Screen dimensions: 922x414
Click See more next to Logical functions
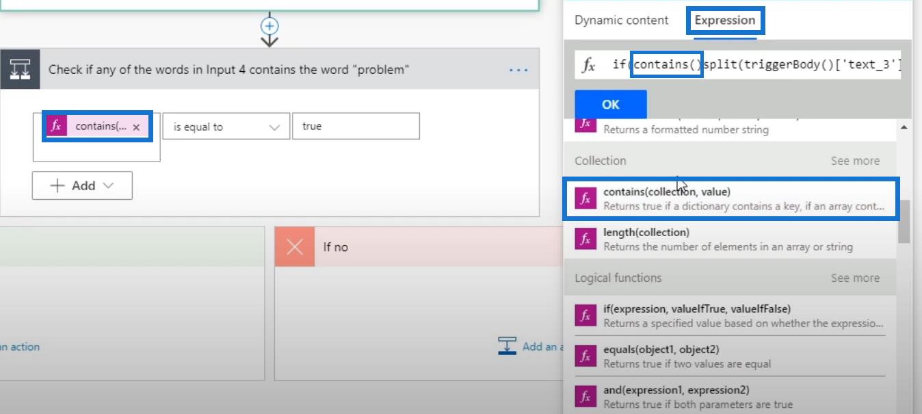tap(855, 278)
